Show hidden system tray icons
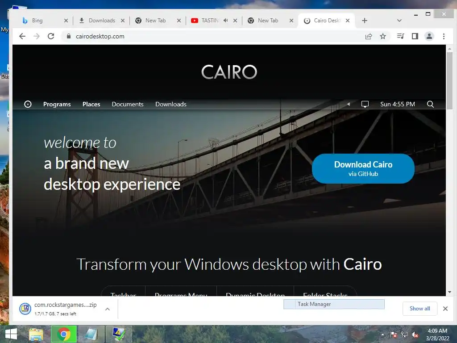 coord(382,335)
